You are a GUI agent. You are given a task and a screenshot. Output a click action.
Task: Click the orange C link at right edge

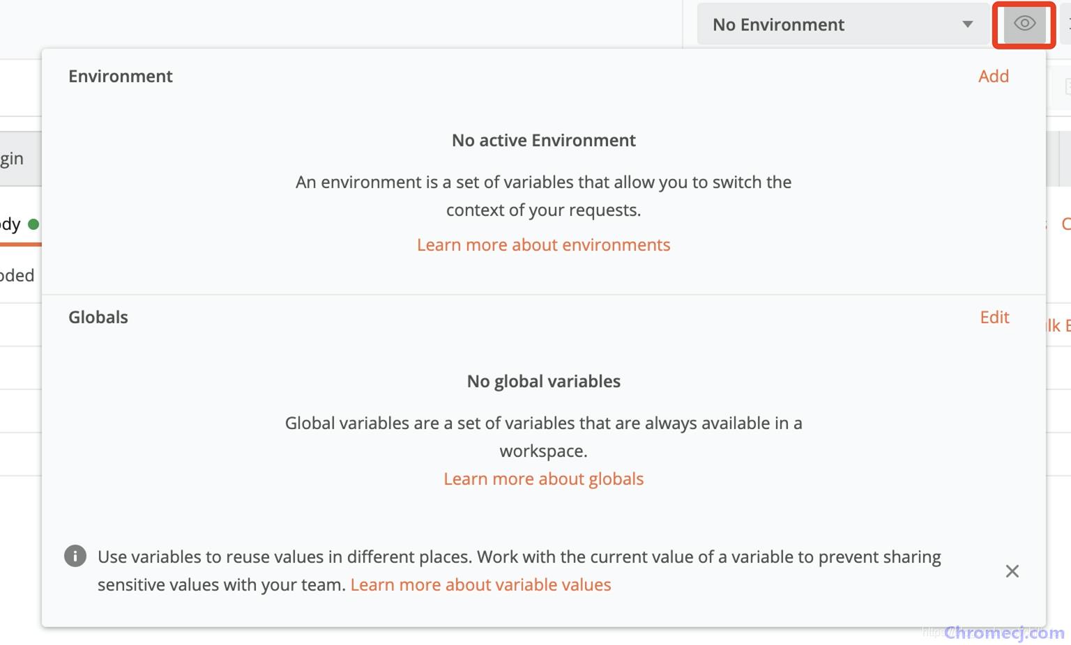(x=1065, y=224)
